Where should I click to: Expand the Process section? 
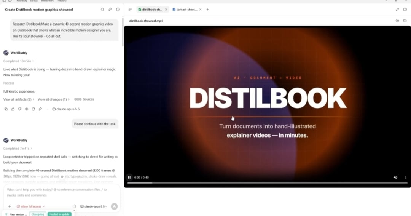[x=9, y=83]
